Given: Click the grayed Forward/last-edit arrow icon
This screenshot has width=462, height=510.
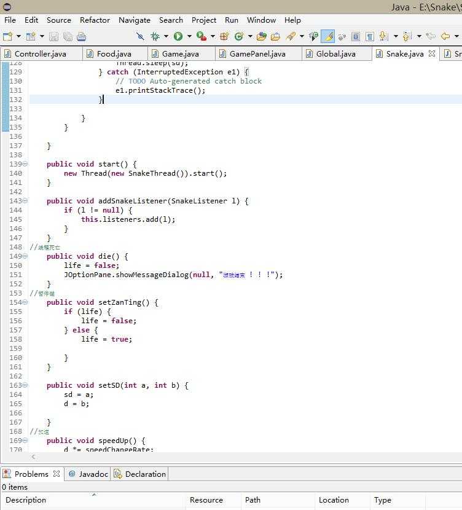Looking at the screenshot, I should tap(431, 36).
